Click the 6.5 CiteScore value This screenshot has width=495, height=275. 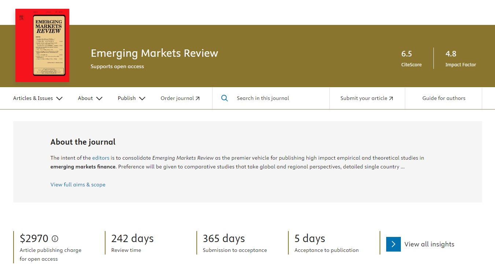pyautogui.click(x=407, y=54)
